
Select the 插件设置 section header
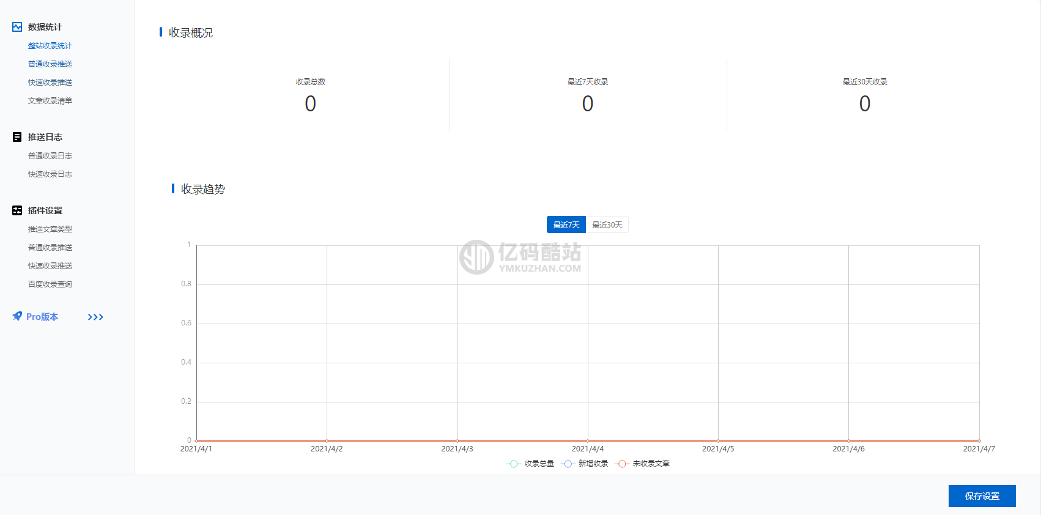point(45,210)
